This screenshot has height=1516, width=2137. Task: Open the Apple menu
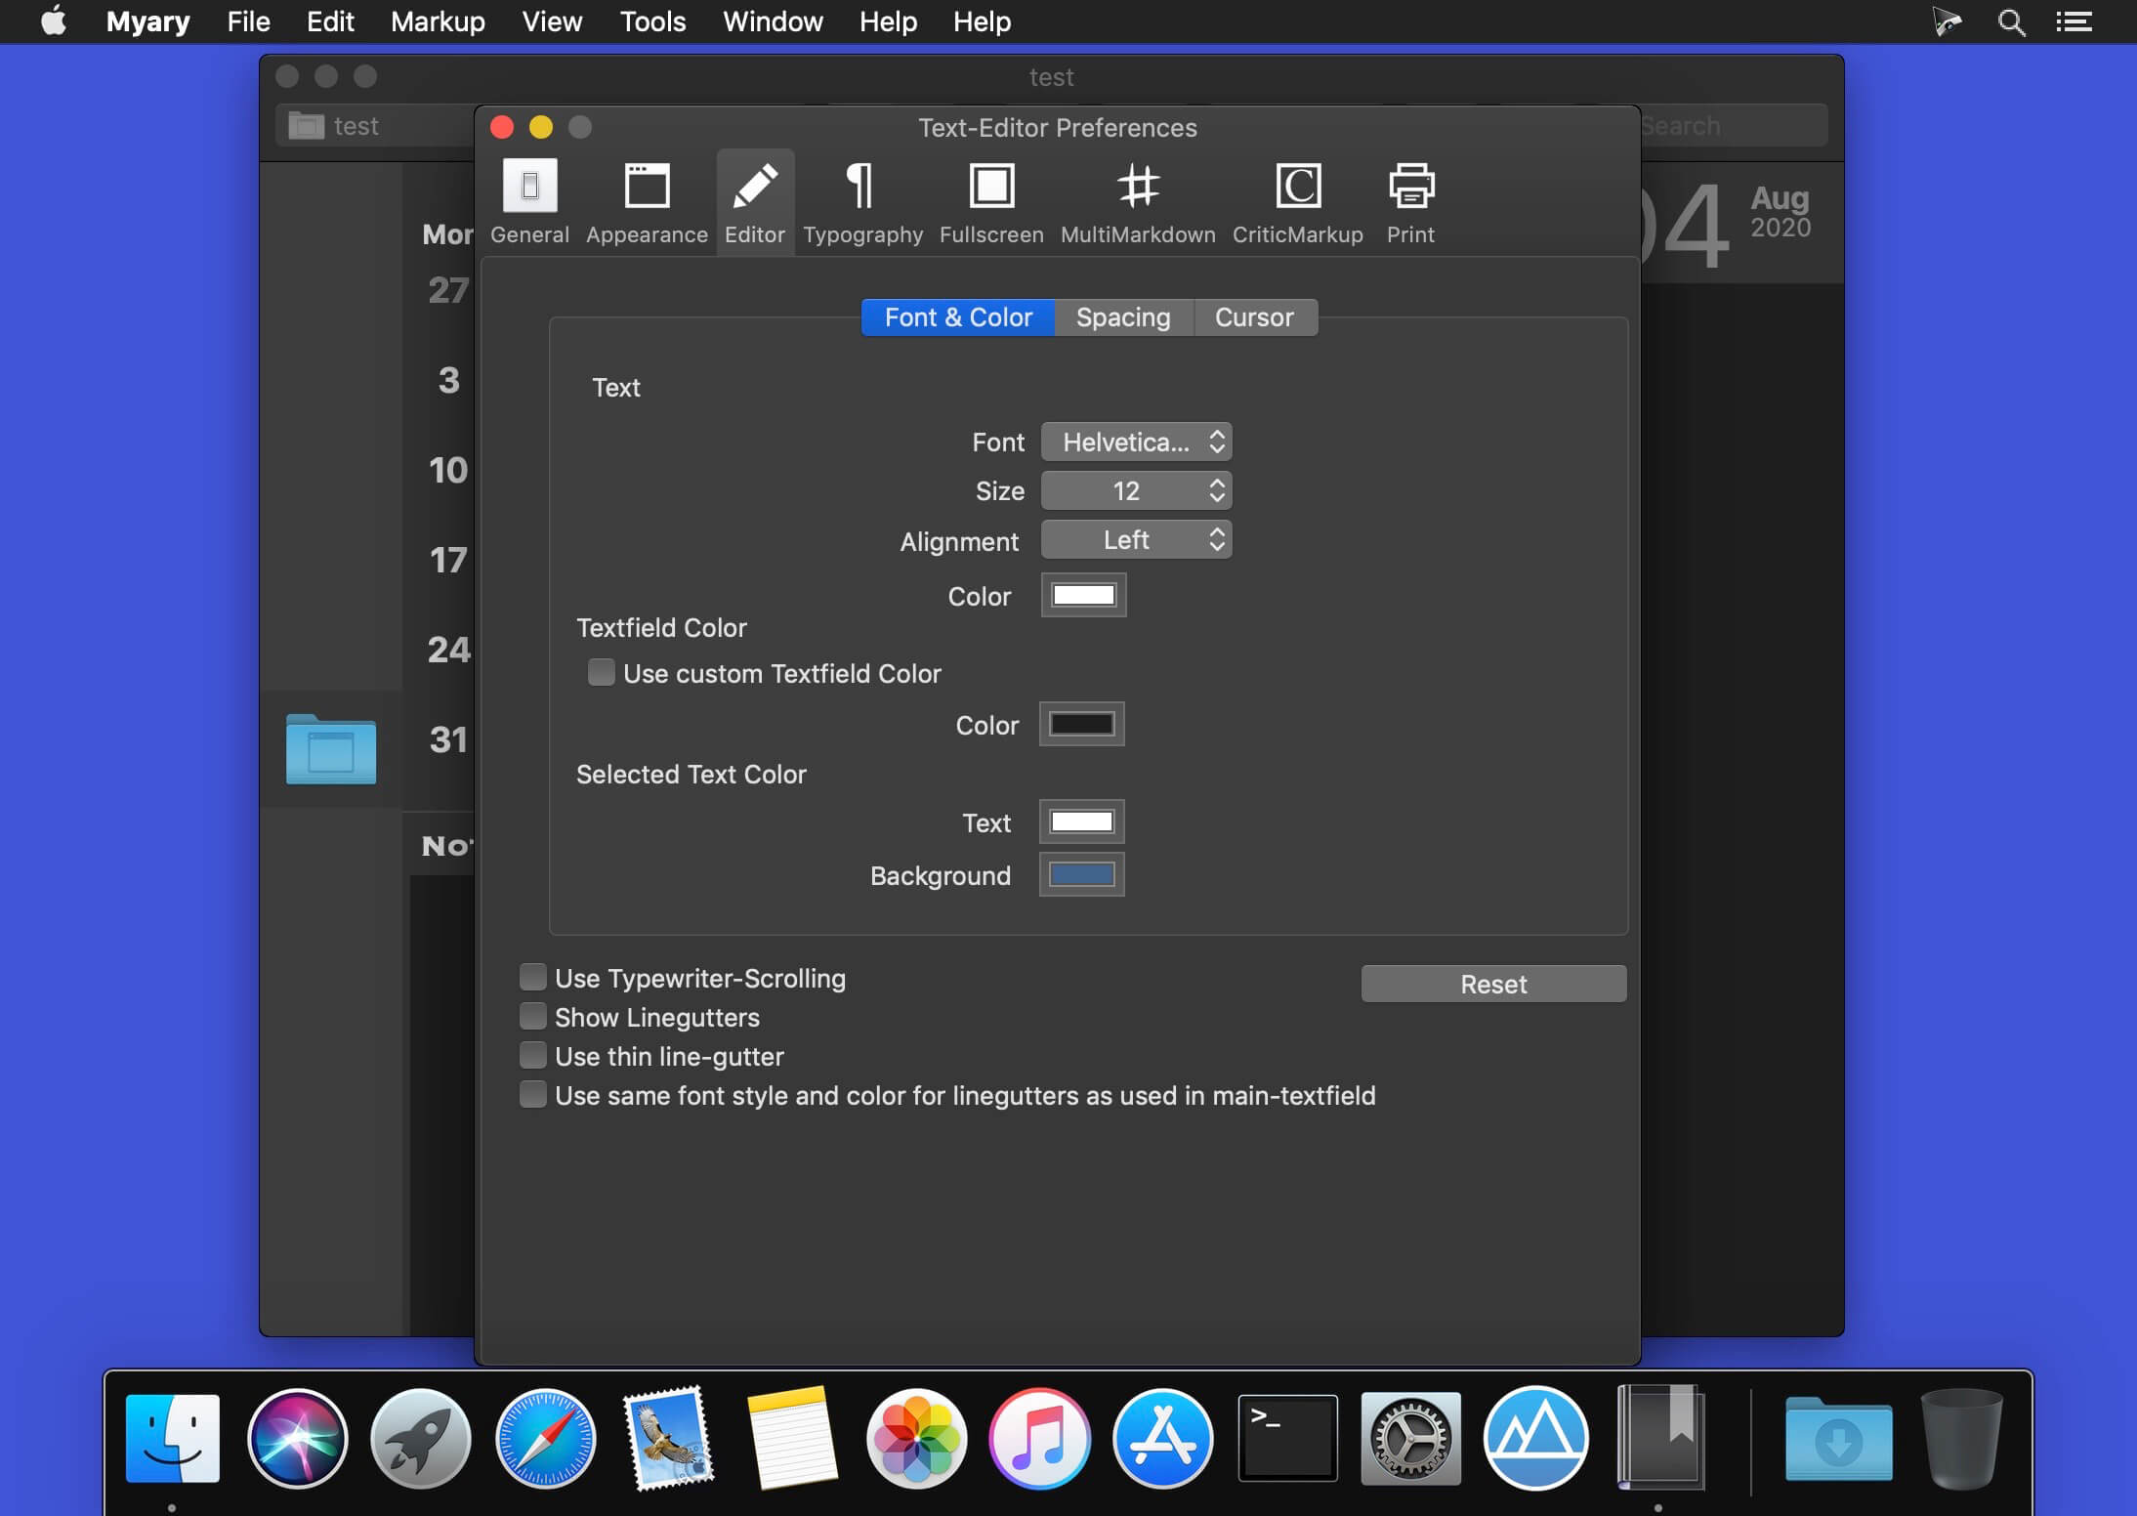pos(54,21)
